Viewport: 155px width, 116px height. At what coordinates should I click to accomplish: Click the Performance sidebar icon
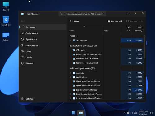point(22,33)
